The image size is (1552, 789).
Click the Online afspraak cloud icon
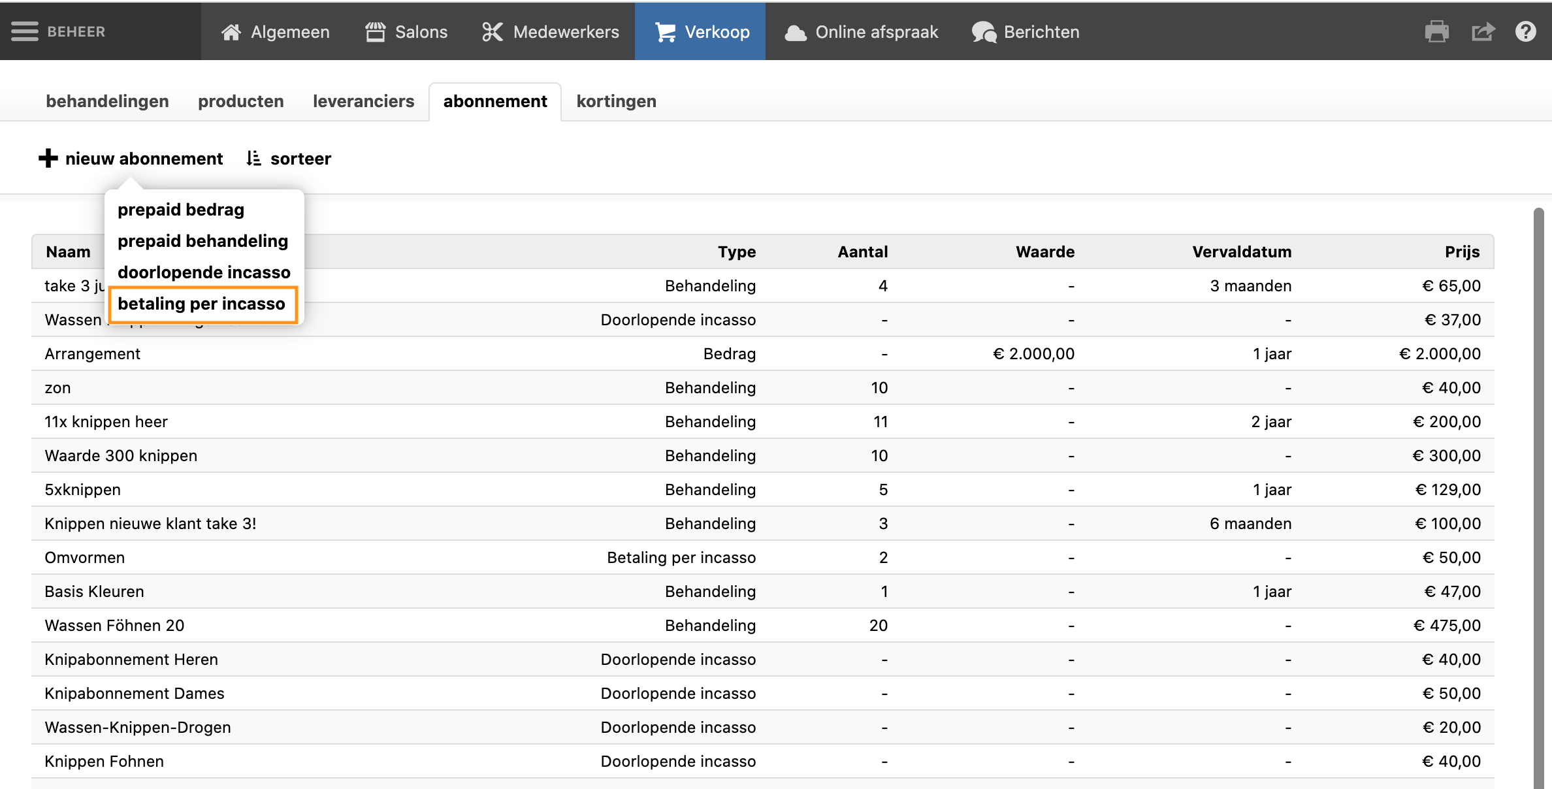795,33
